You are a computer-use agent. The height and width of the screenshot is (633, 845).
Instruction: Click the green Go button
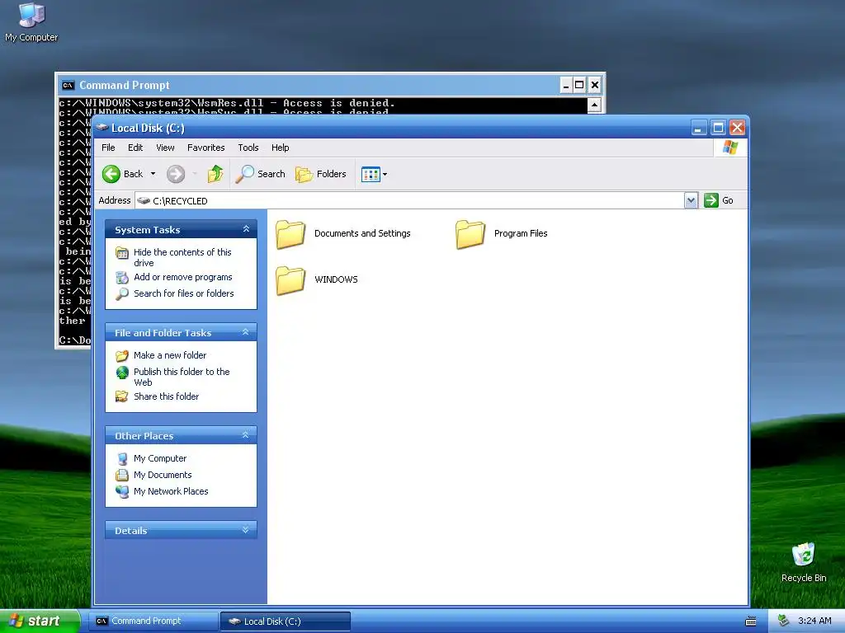[719, 200]
